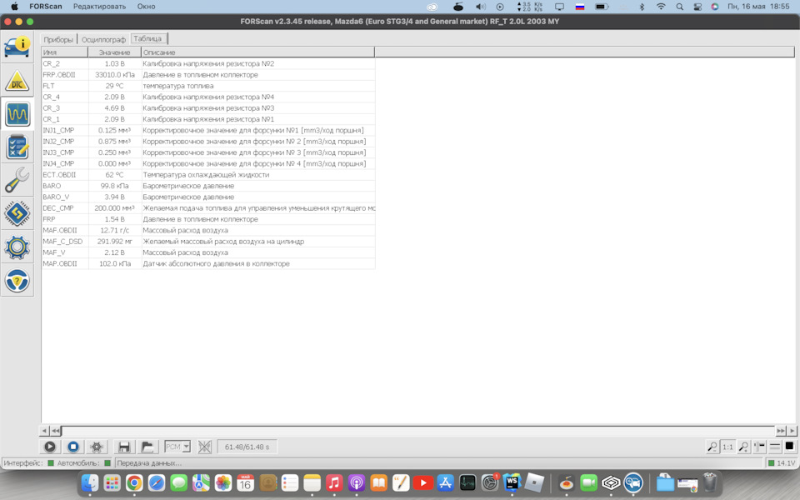This screenshot has height=500, width=800.
Task: Click the MAF.OBDII value 12.71 г/с
Action: click(x=114, y=231)
